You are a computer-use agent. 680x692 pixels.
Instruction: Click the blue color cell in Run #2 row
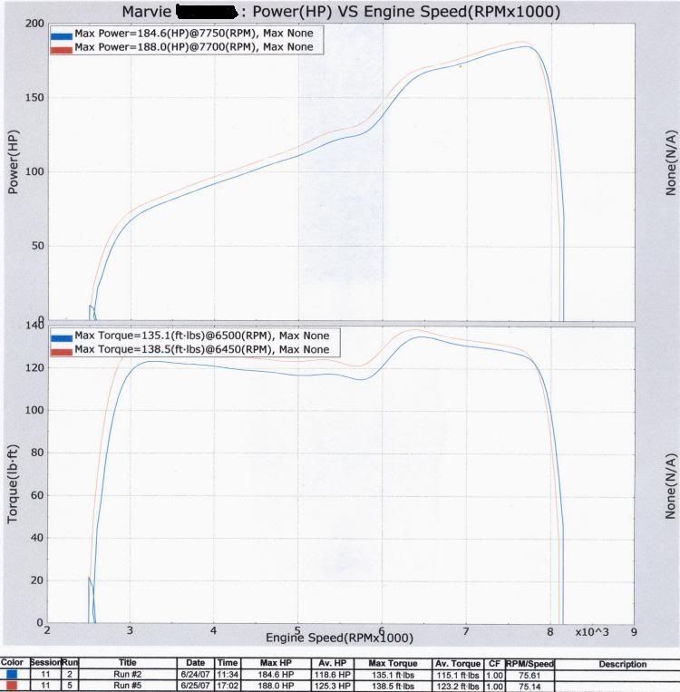coord(14,676)
